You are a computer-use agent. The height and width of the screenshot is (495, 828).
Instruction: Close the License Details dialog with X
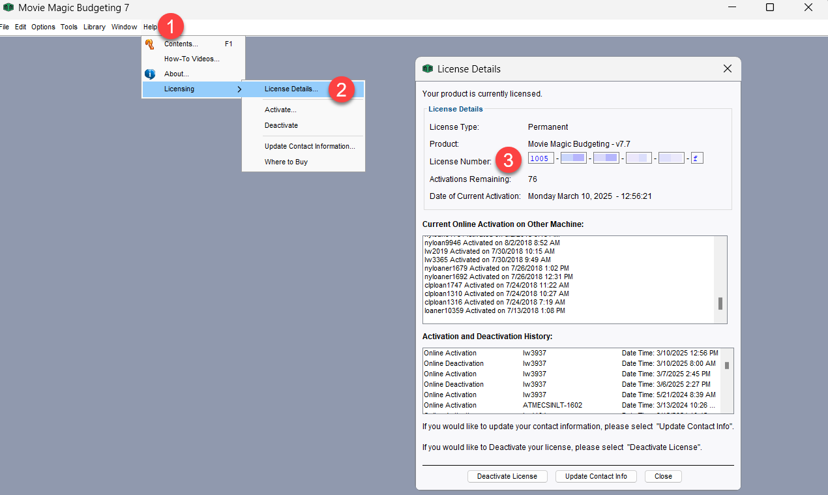[728, 68]
